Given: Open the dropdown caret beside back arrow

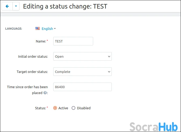Looking at the screenshot, I should tap(16, 6).
